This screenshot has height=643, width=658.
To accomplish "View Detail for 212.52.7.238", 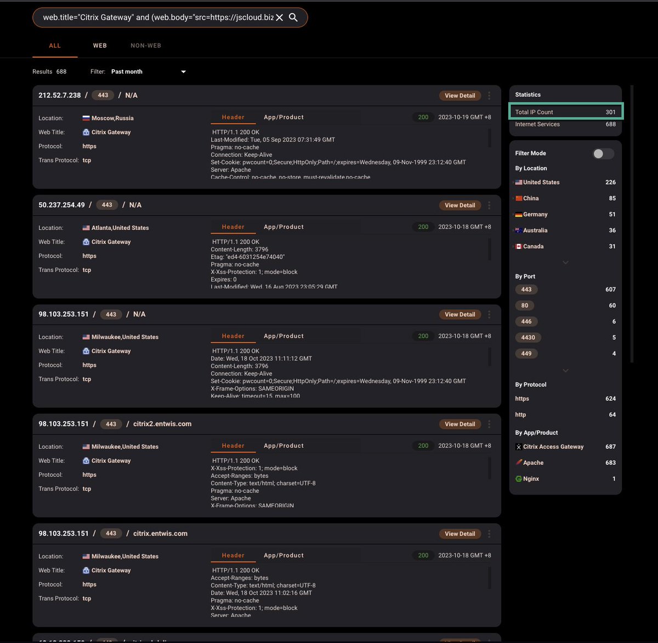I will pyautogui.click(x=460, y=95).
